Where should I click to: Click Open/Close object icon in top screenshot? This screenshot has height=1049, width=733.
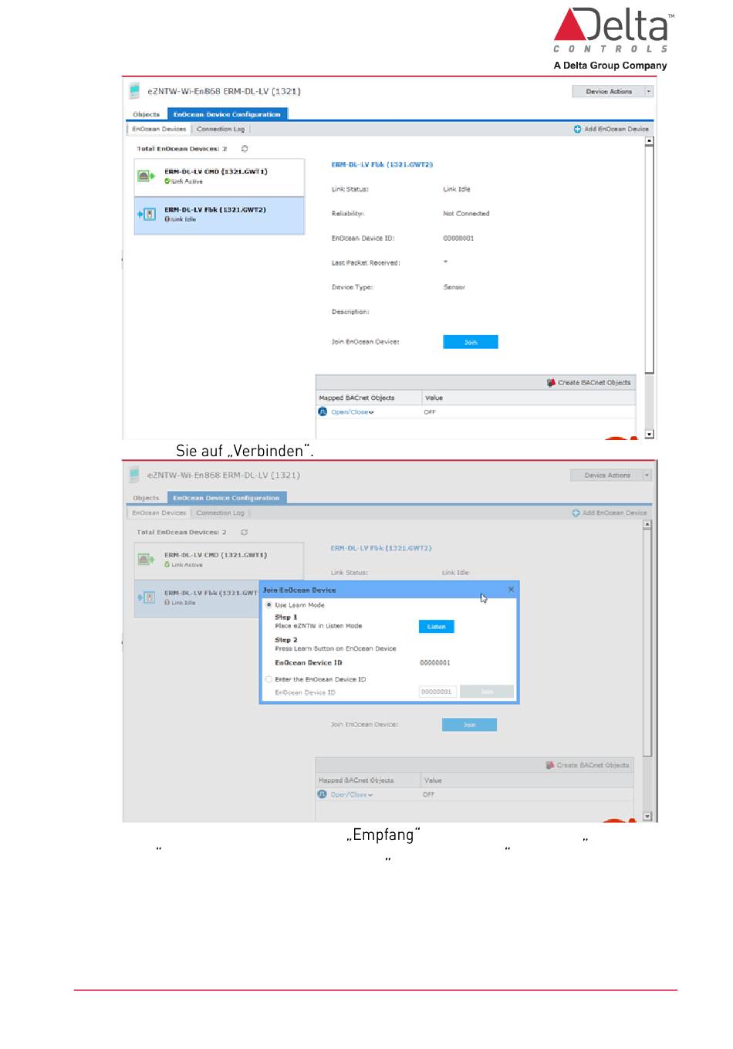[x=323, y=411]
